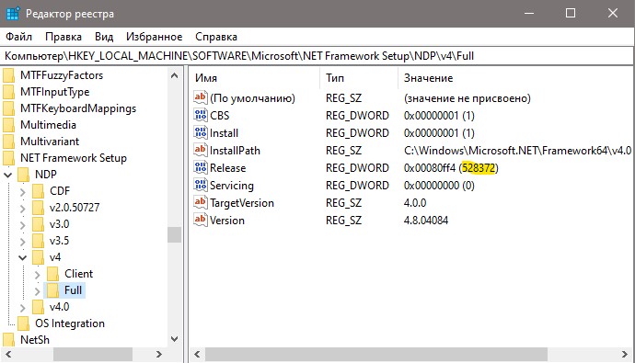The height and width of the screenshot is (363, 635).
Task: Expand the v3.0 tree node
Action: [23, 225]
